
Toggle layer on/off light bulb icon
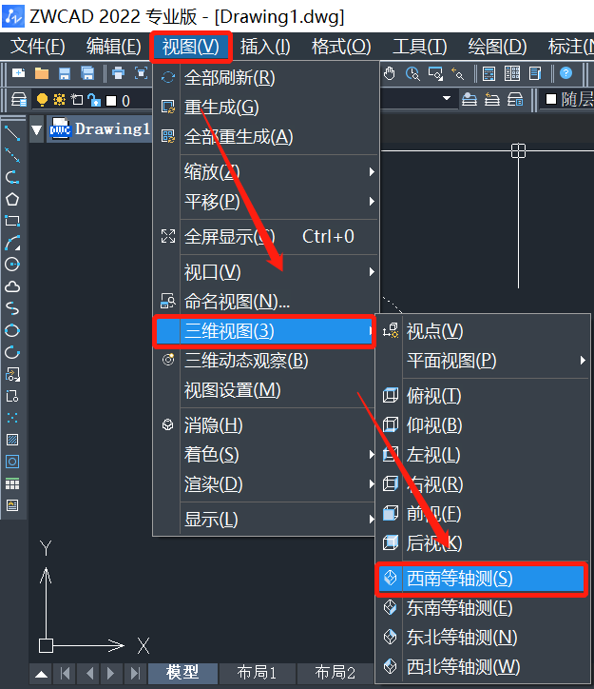coord(42,100)
